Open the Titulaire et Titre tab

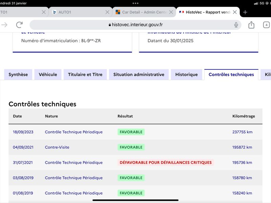85,74
